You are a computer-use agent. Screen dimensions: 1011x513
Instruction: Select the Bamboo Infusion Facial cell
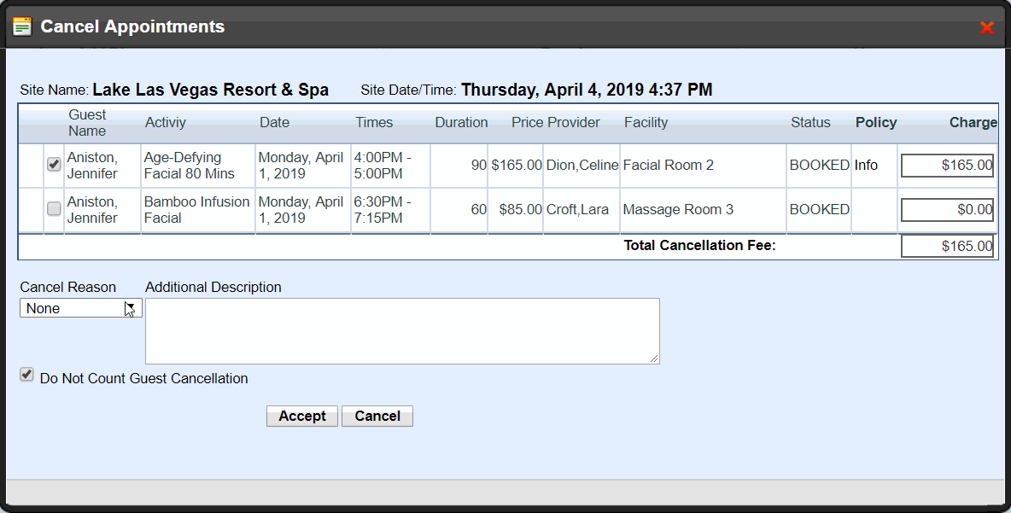(x=196, y=209)
